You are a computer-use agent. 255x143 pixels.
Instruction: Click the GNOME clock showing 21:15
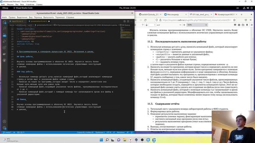pyautogui.click(x=127, y=8)
